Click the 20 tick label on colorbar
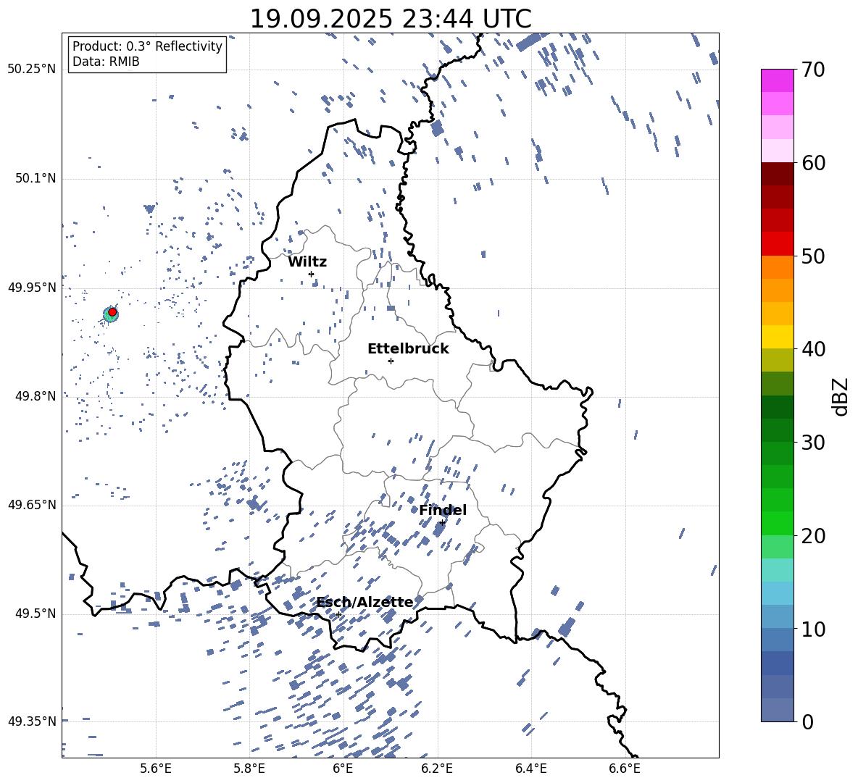858x783 pixels. pyautogui.click(x=812, y=536)
